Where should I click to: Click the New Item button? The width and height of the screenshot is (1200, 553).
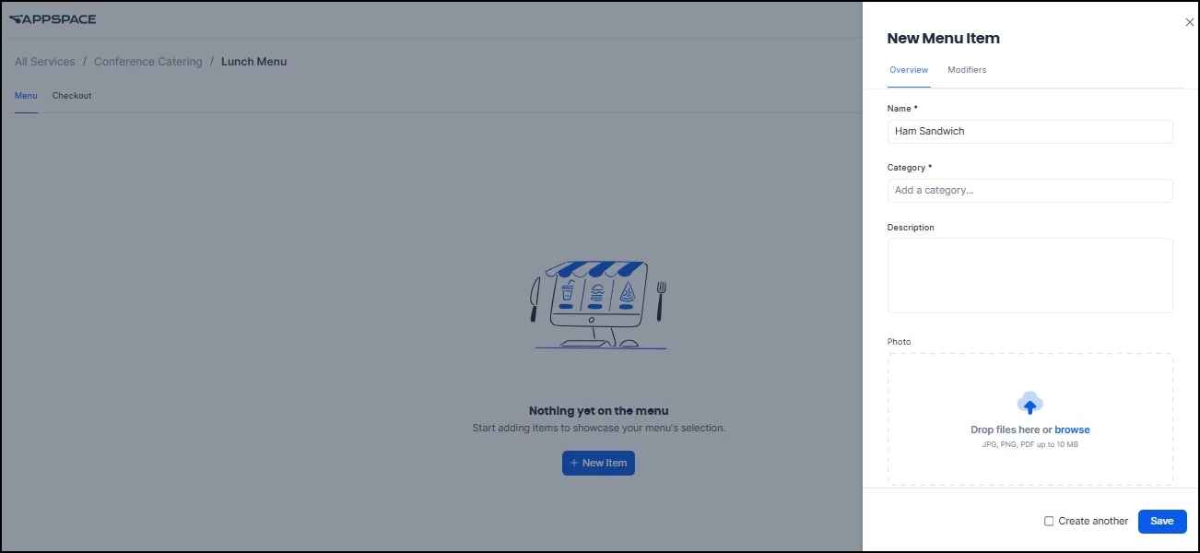pyautogui.click(x=598, y=463)
